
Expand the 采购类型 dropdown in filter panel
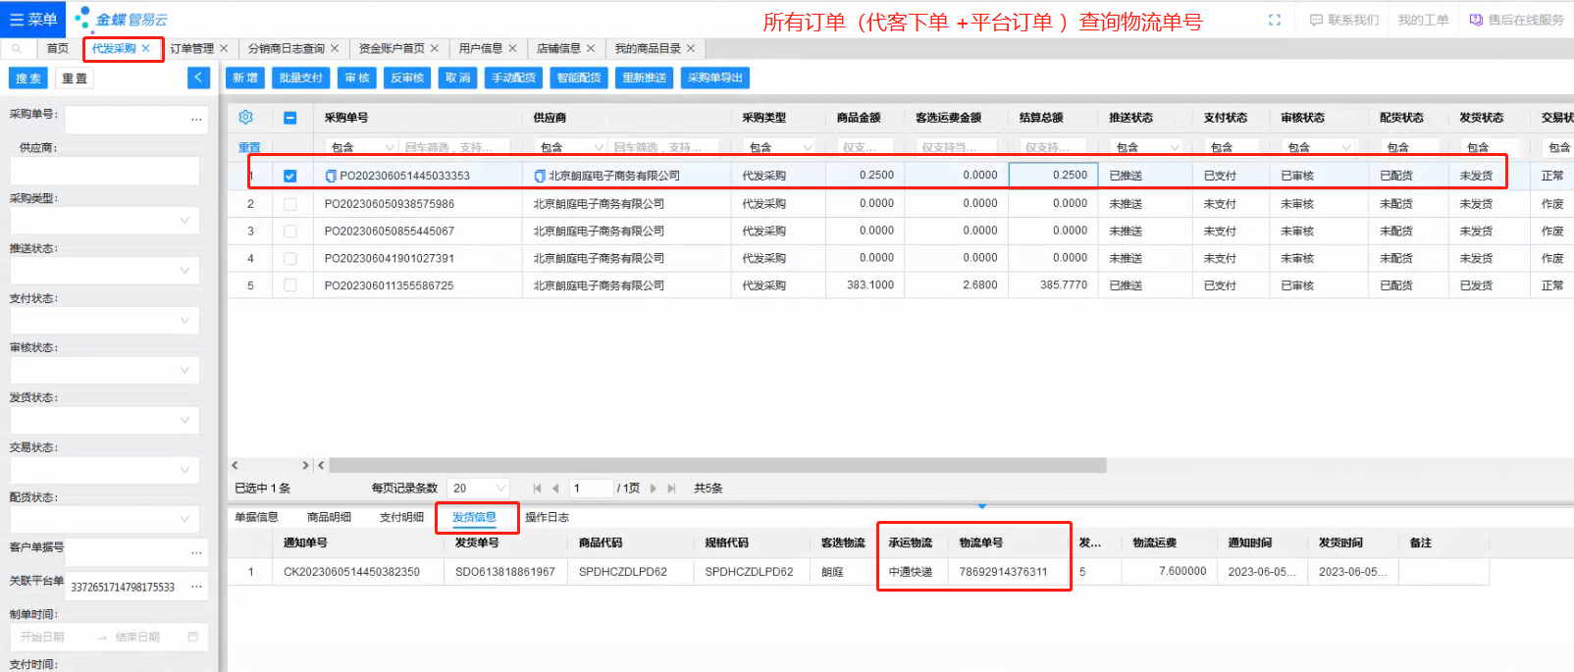[x=184, y=221]
